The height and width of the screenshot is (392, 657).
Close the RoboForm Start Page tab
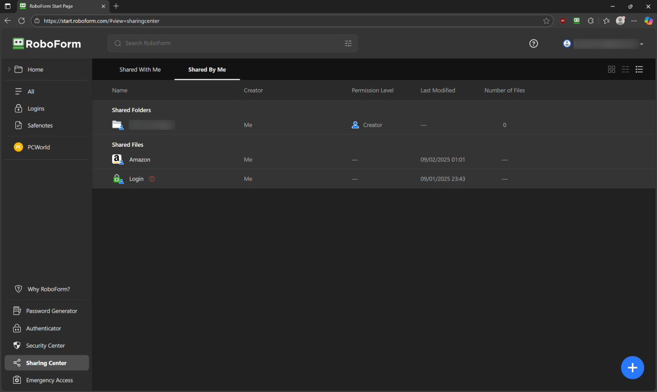pyautogui.click(x=103, y=6)
